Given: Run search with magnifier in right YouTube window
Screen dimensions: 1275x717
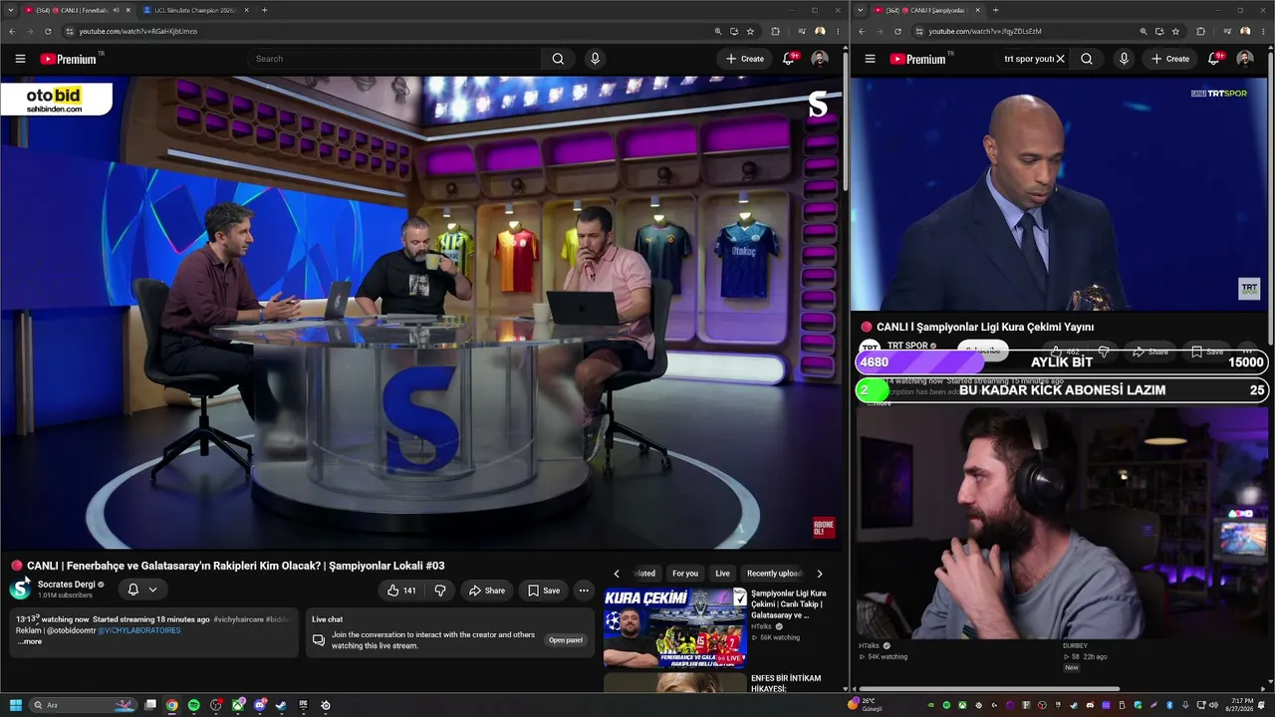Looking at the screenshot, I should pyautogui.click(x=1087, y=59).
